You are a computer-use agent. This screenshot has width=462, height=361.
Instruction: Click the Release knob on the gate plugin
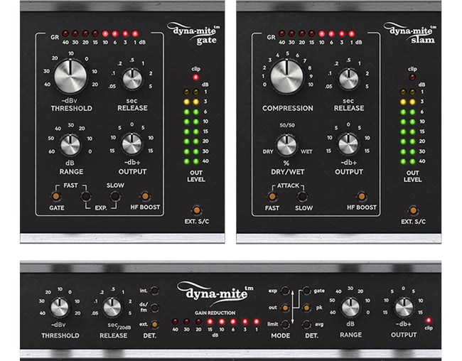(x=132, y=79)
